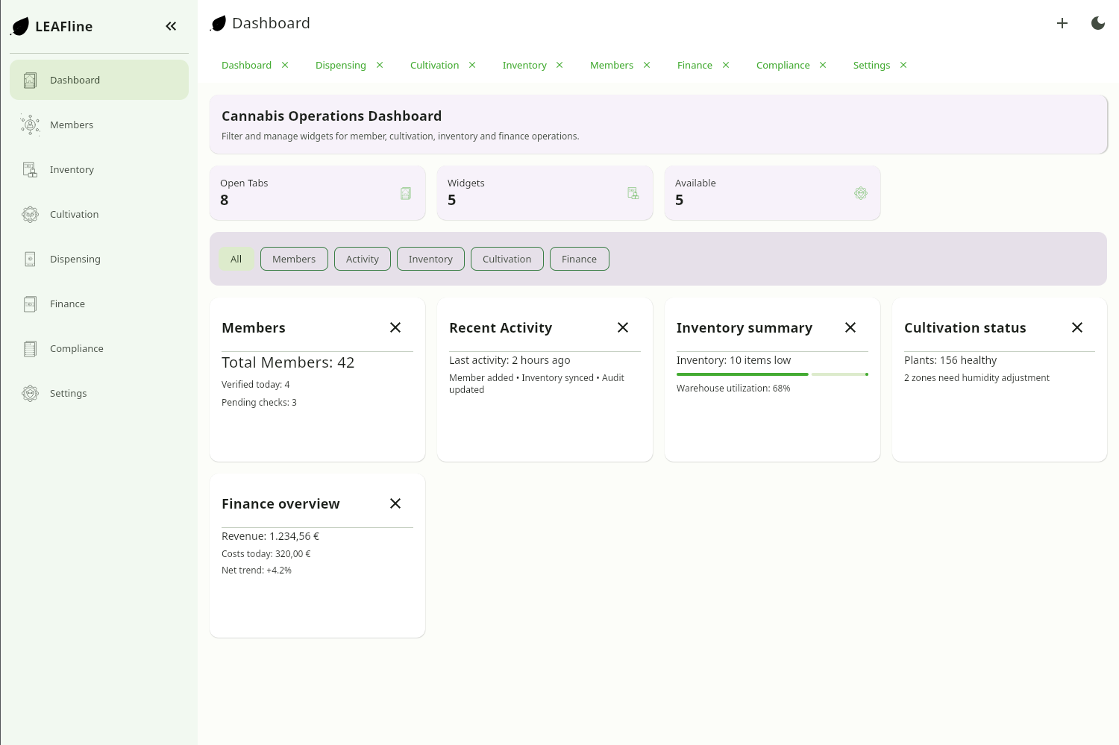
Task: Switch to the Finance tab
Action: click(x=695, y=65)
